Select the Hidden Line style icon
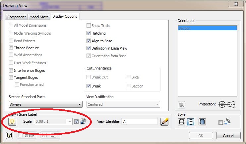The image size is (246, 144). pos(182,122)
